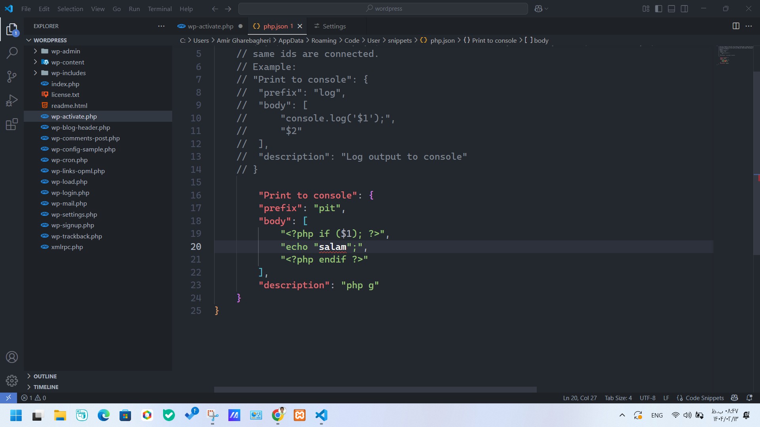Open Microsoft Edge from taskbar
Image resolution: width=760 pixels, height=427 pixels.
click(104, 415)
